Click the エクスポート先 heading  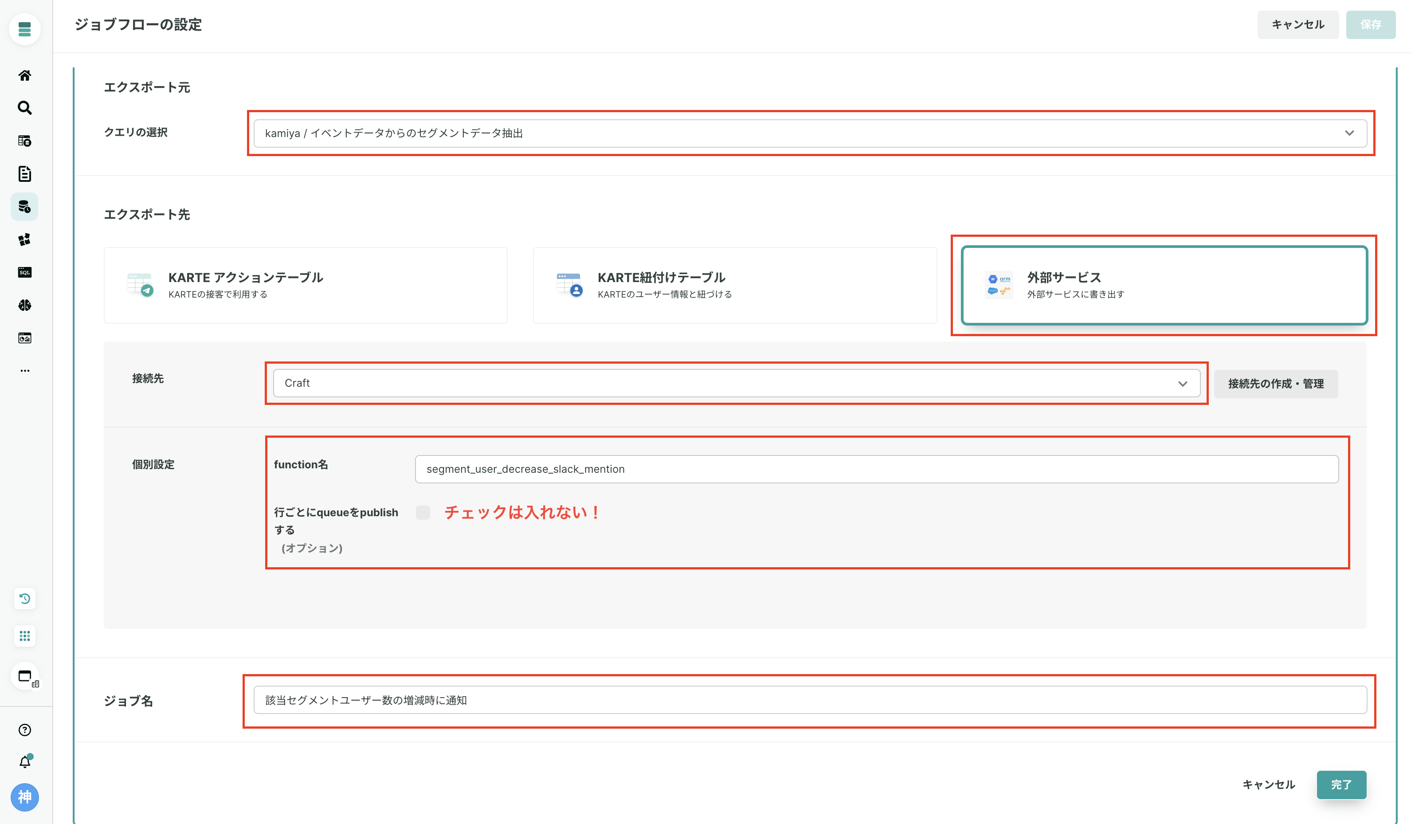click(147, 215)
